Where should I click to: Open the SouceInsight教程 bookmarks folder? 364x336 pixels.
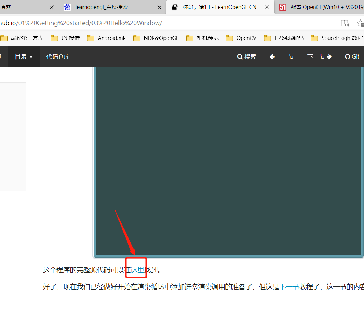click(336, 38)
